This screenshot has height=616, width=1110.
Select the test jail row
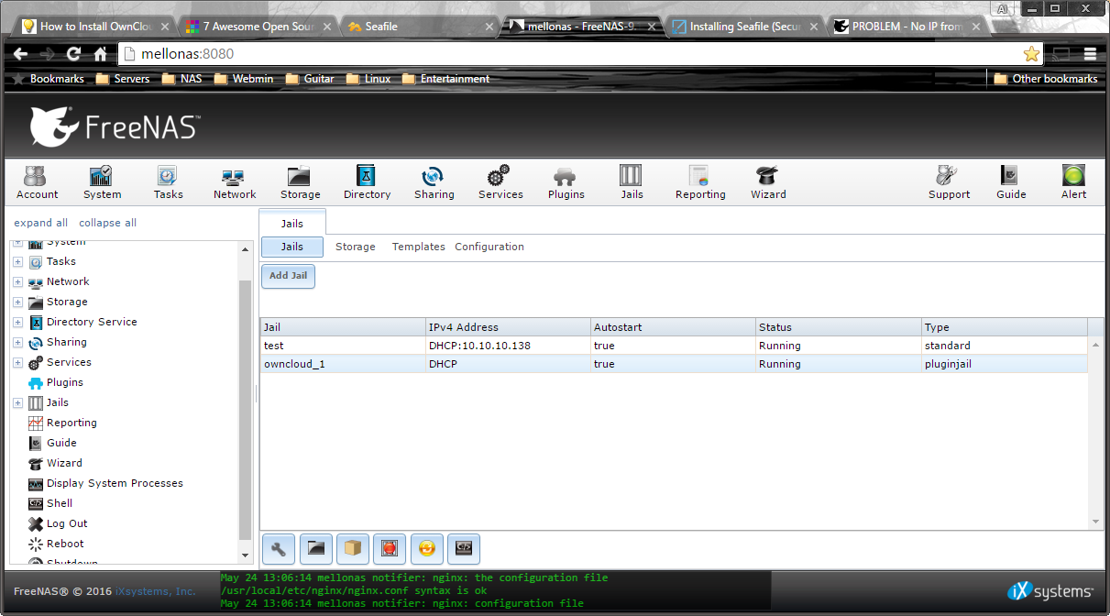(674, 346)
